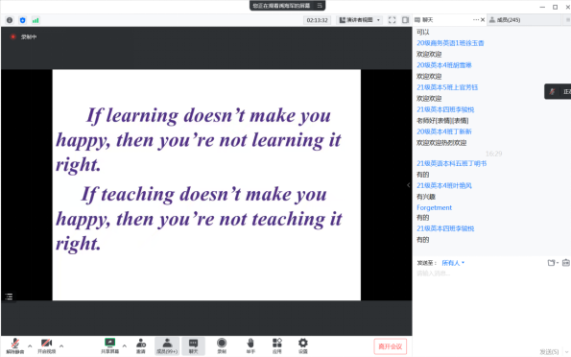The image size is (571, 357).
Task: Open share screen options arrow
Action: 124,345
